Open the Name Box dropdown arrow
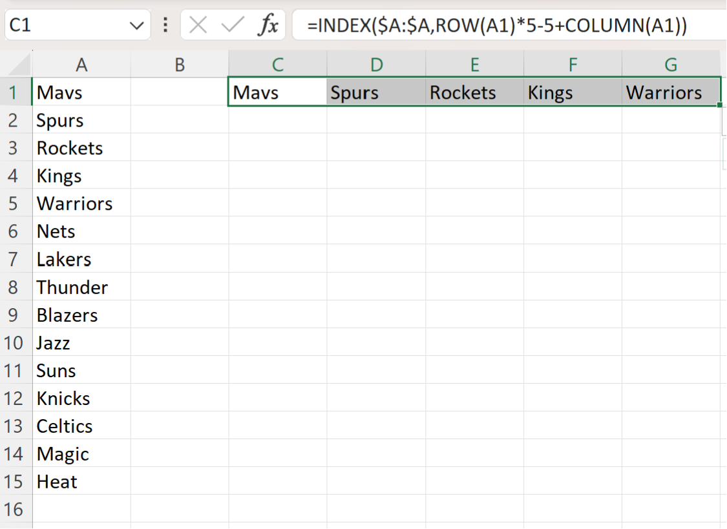This screenshot has height=529, width=727. pos(137,25)
